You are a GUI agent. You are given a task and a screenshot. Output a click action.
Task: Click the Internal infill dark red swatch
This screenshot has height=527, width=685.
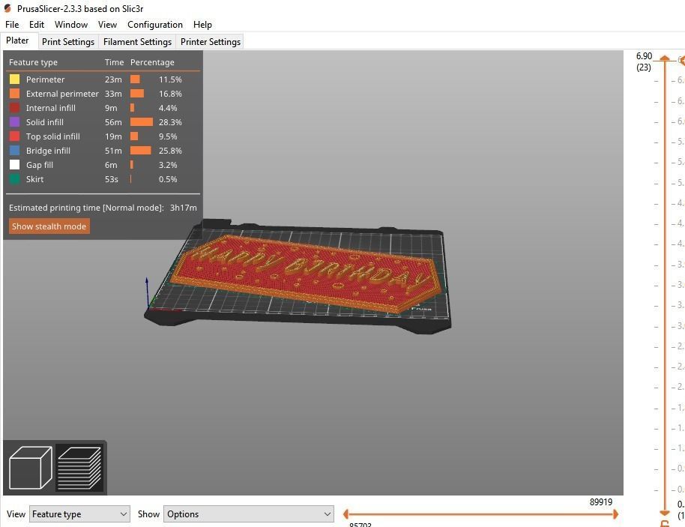[x=14, y=107]
